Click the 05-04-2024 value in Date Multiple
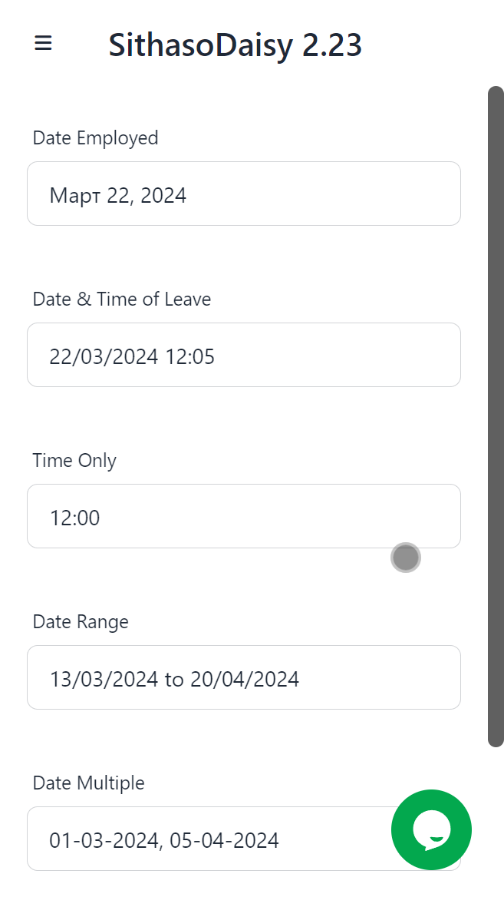Screen dimensions: 504x897 click(x=224, y=840)
